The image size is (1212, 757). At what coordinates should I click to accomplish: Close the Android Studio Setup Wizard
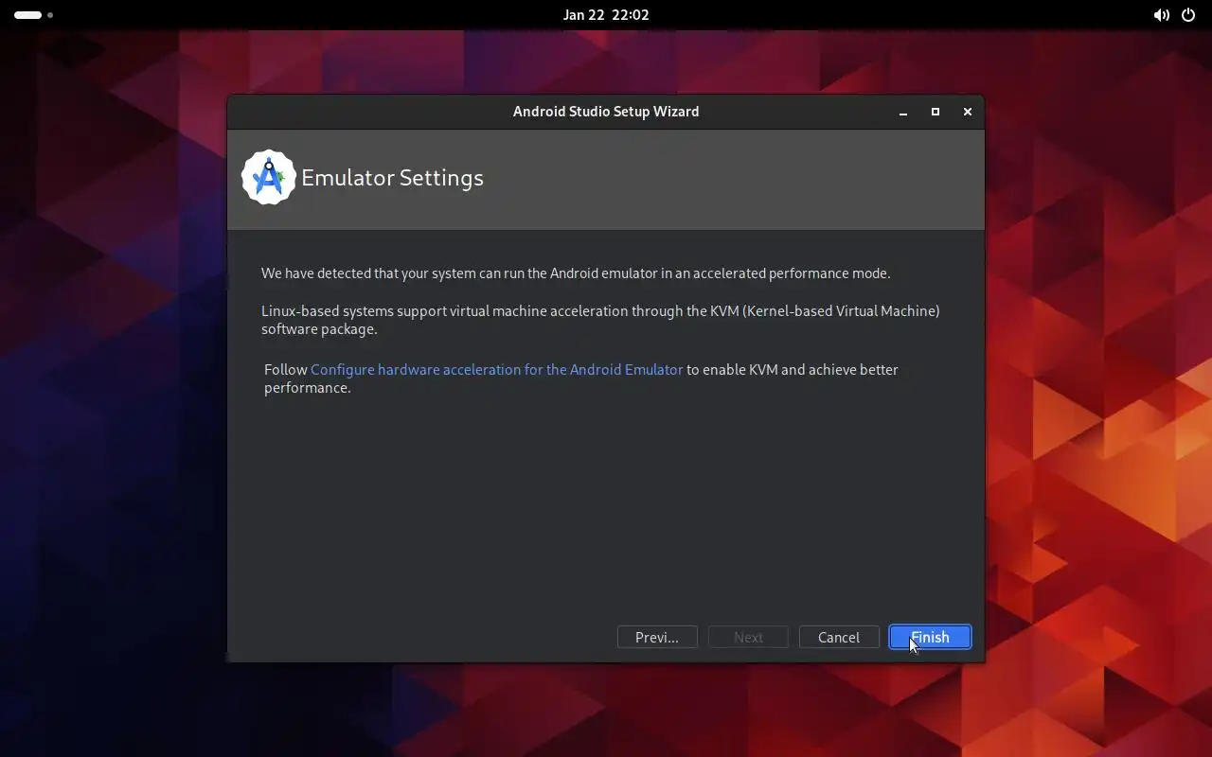[x=967, y=112]
